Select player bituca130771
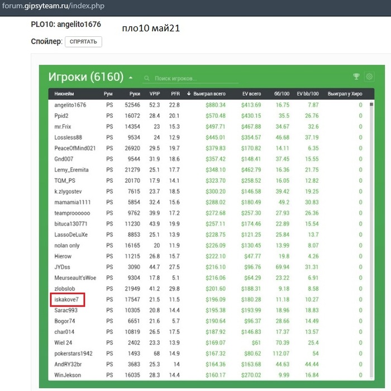This screenshot has height=391, width=391. click(71, 224)
